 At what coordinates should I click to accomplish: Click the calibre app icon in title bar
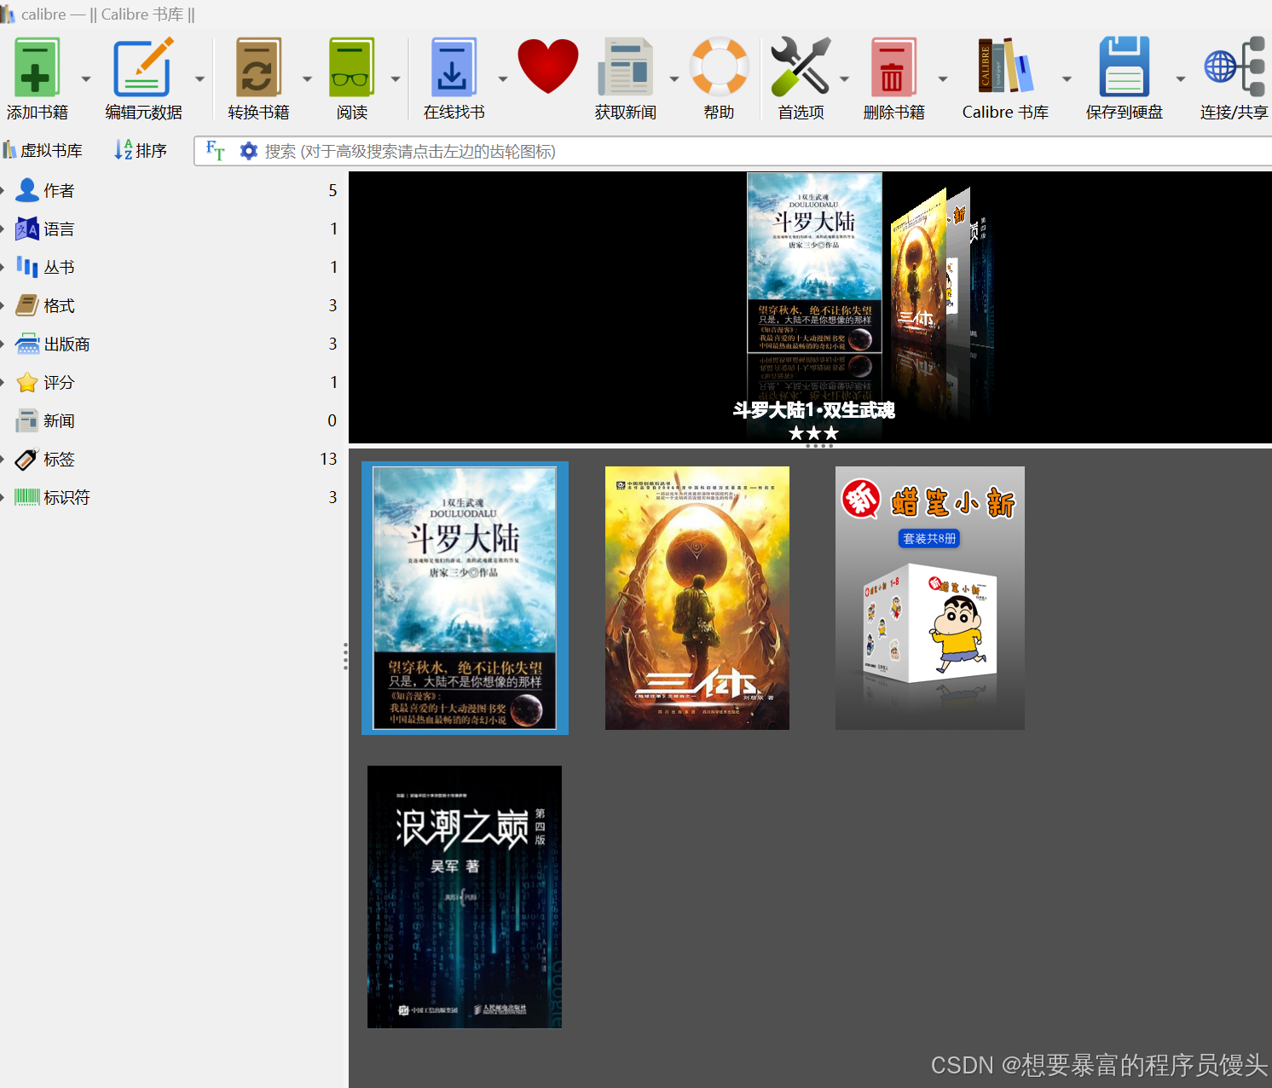(8, 14)
